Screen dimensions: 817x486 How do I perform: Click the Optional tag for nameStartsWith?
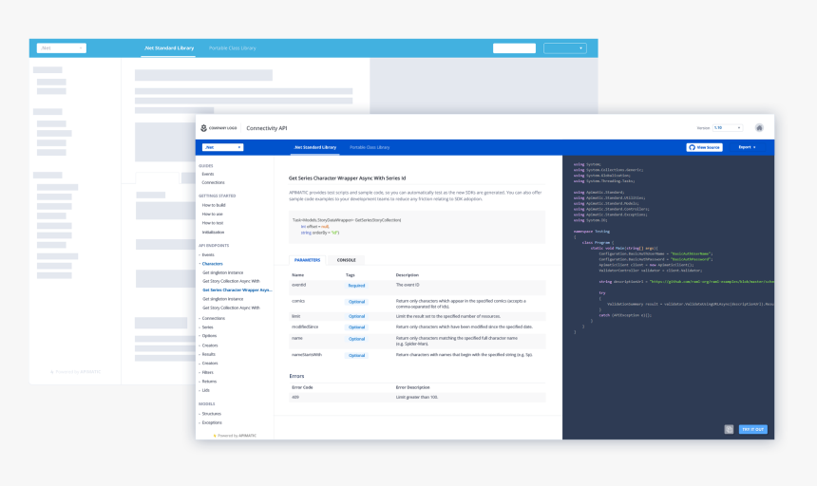click(356, 355)
